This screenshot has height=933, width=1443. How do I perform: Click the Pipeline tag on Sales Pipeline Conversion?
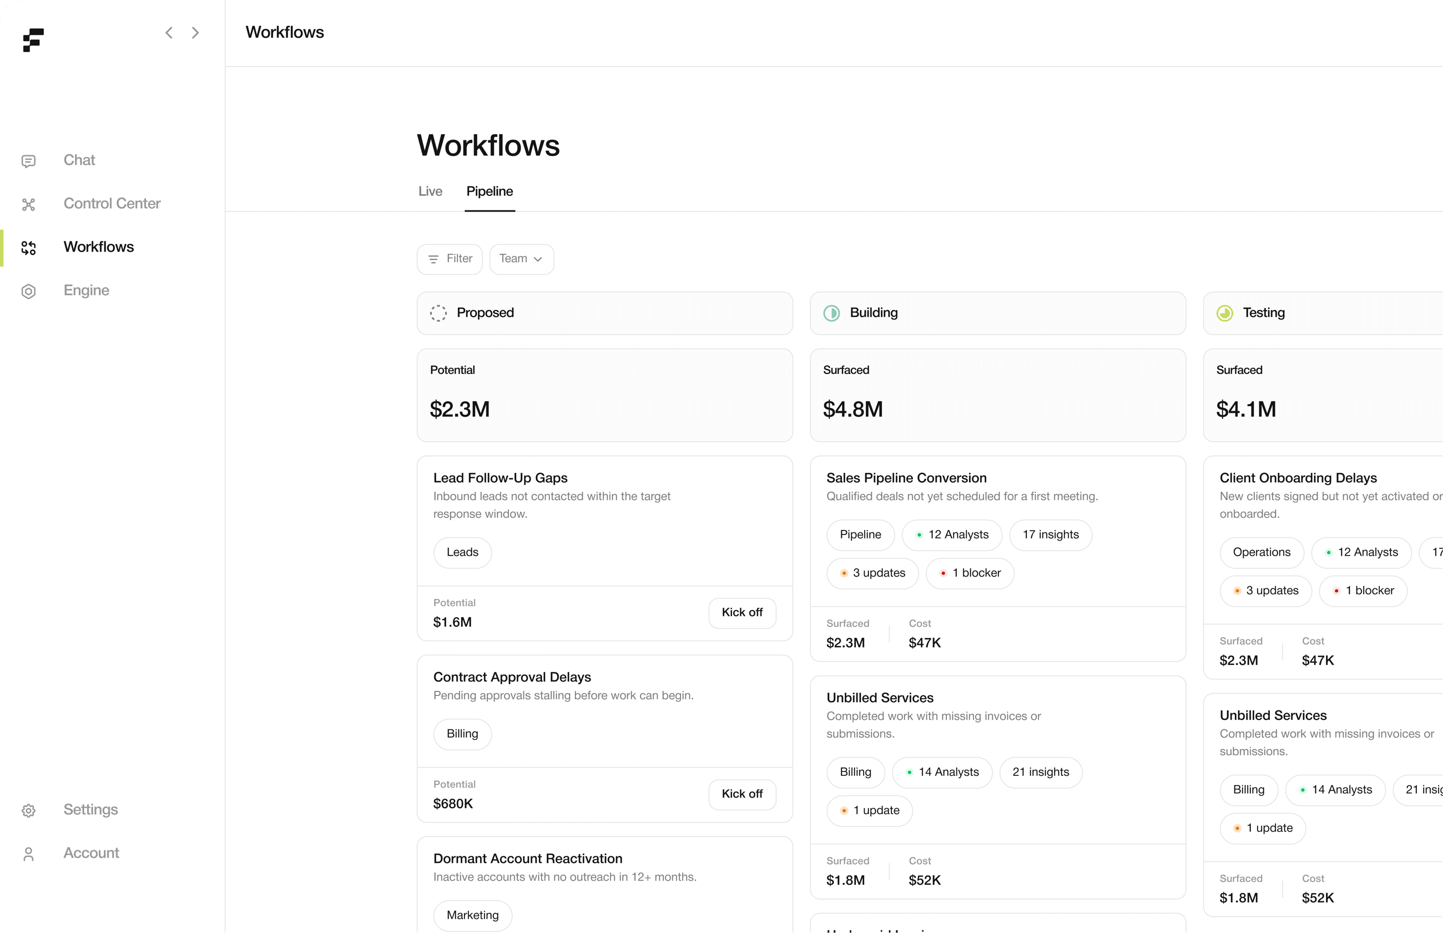click(860, 535)
